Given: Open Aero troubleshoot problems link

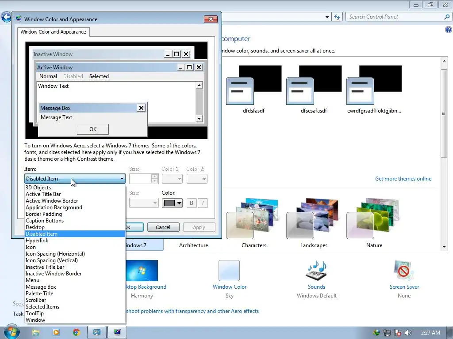Looking at the screenshot, I should click(x=192, y=311).
